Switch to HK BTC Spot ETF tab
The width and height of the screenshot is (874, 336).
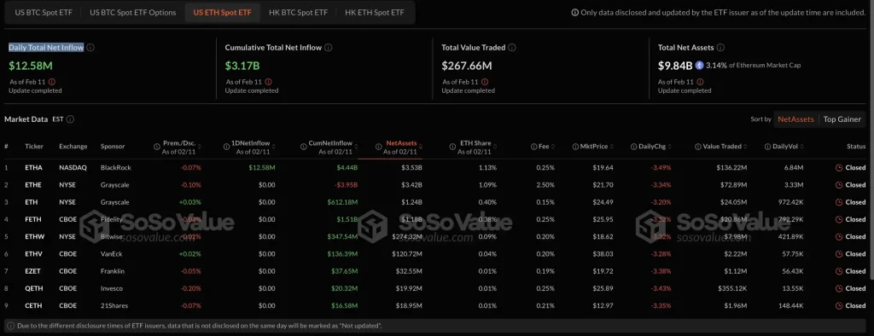coord(298,12)
